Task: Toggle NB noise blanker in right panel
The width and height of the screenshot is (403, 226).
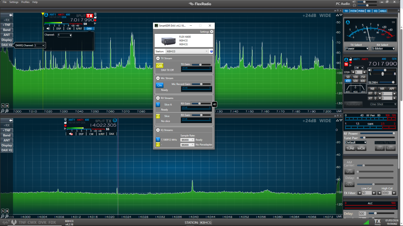Action: (372, 88)
